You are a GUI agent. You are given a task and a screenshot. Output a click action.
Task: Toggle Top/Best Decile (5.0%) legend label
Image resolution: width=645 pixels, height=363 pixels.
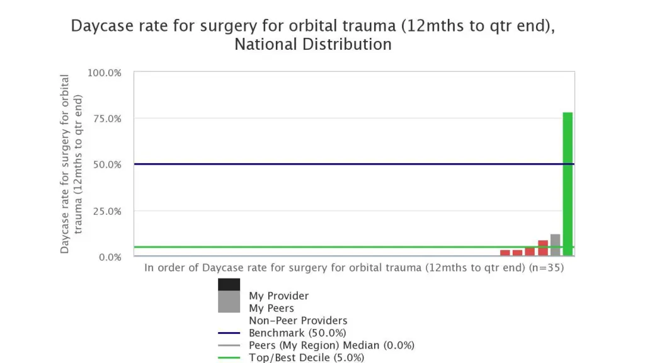tap(307, 358)
